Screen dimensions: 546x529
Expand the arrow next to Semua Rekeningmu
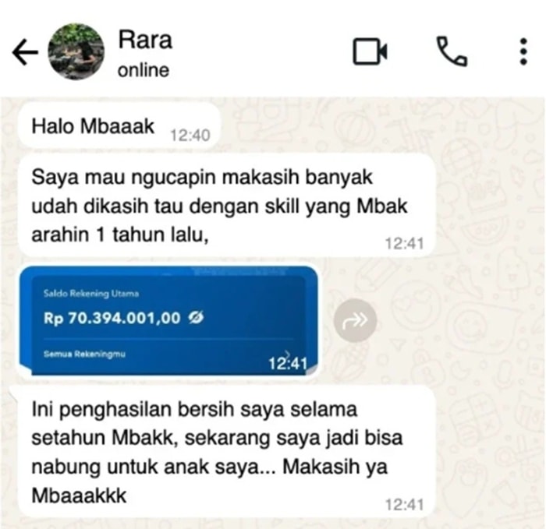point(288,353)
